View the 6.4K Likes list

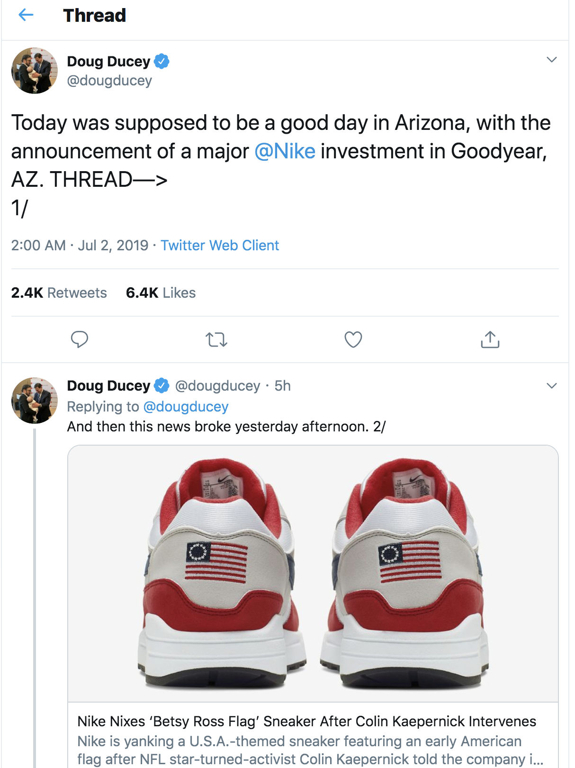coord(161,293)
